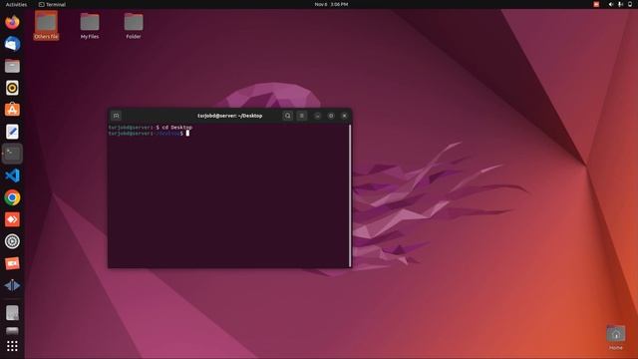Open the red camera recorder app in dock
Image resolution: width=638 pixels, height=359 pixels.
tap(12, 263)
